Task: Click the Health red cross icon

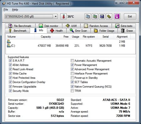Action: click(x=52, y=30)
